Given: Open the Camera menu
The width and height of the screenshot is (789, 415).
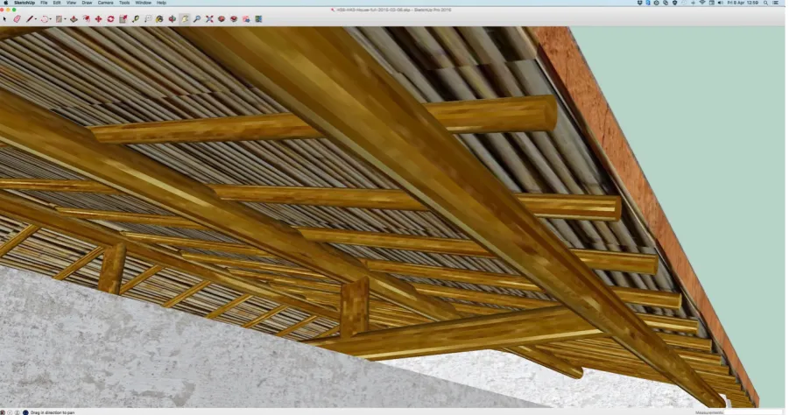Looking at the screenshot, I should coord(105,3).
